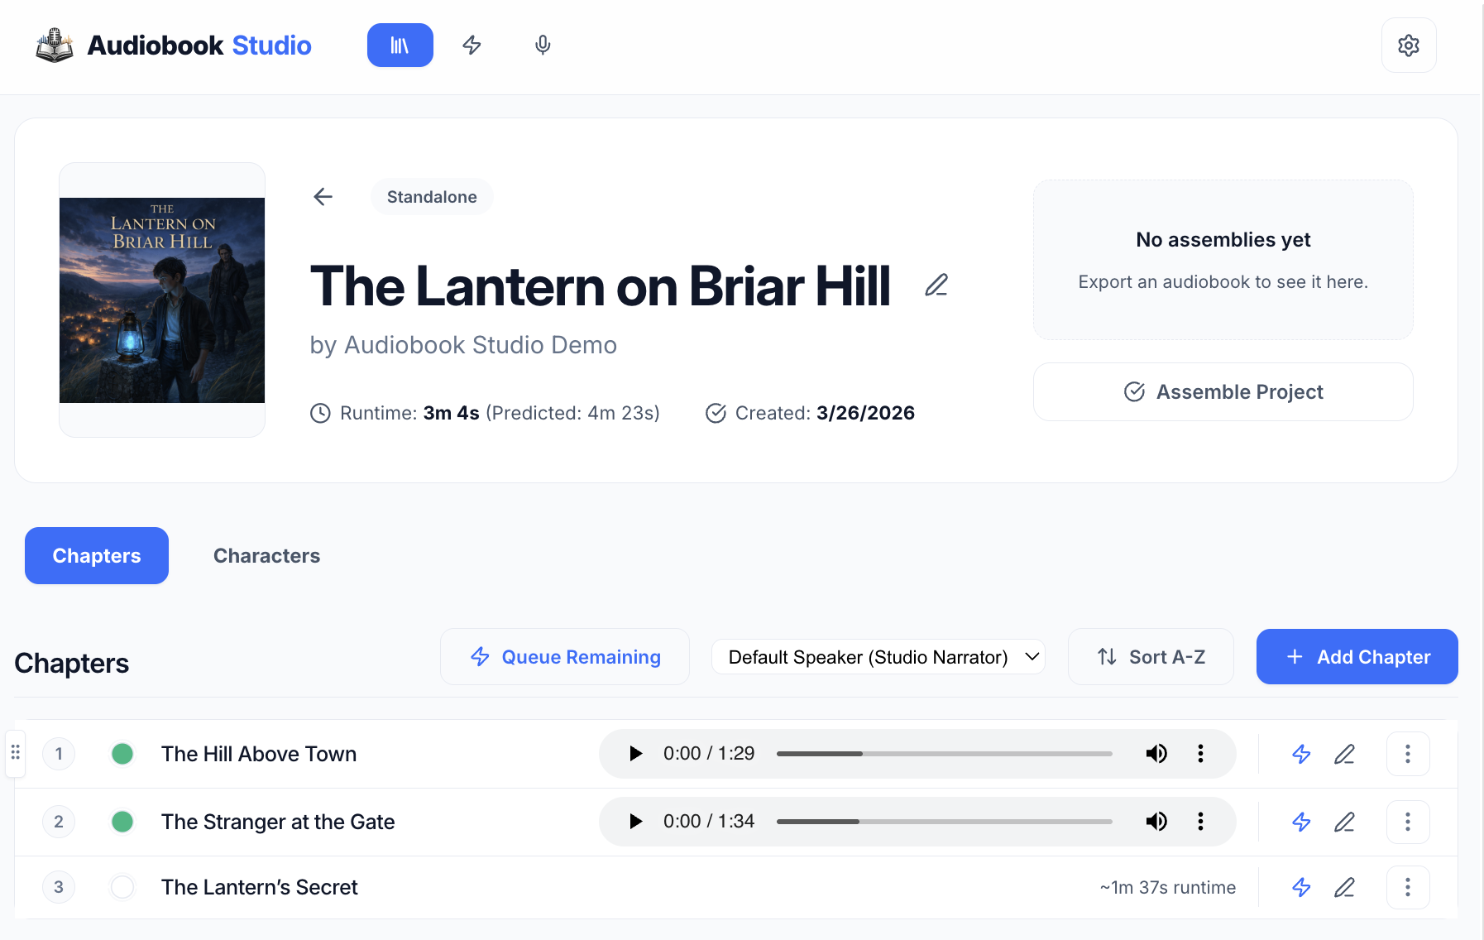Open the Settings gear
The height and width of the screenshot is (940, 1484).
pos(1409,46)
